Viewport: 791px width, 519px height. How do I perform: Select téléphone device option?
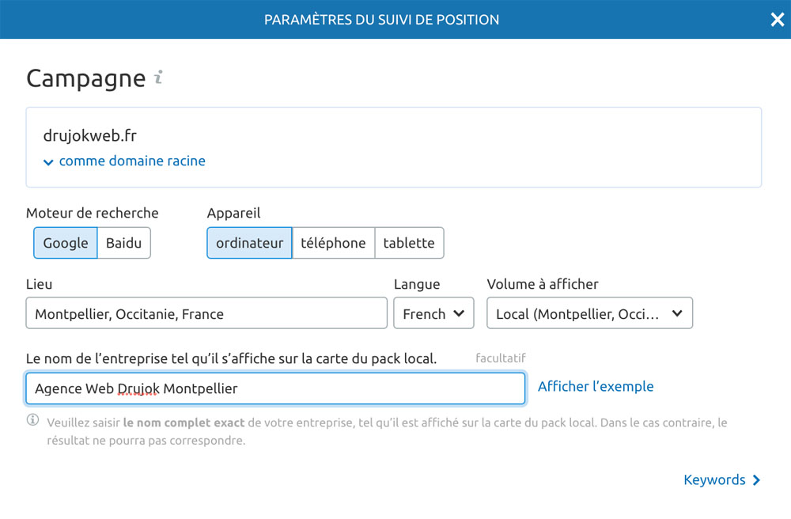pos(334,243)
